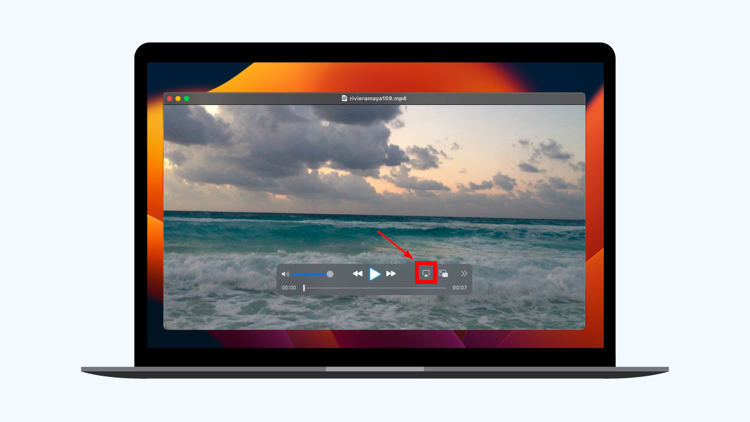Toggle Picture-in-Picture playback
This screenshot has width=750, height=422.
443,274
